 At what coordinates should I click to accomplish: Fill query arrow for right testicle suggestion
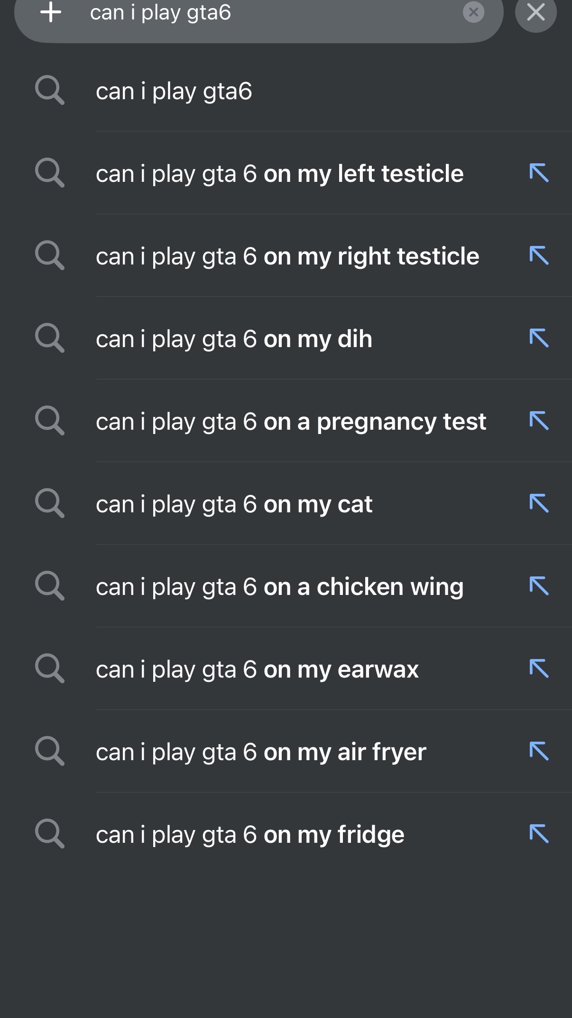tap(539, 255)
